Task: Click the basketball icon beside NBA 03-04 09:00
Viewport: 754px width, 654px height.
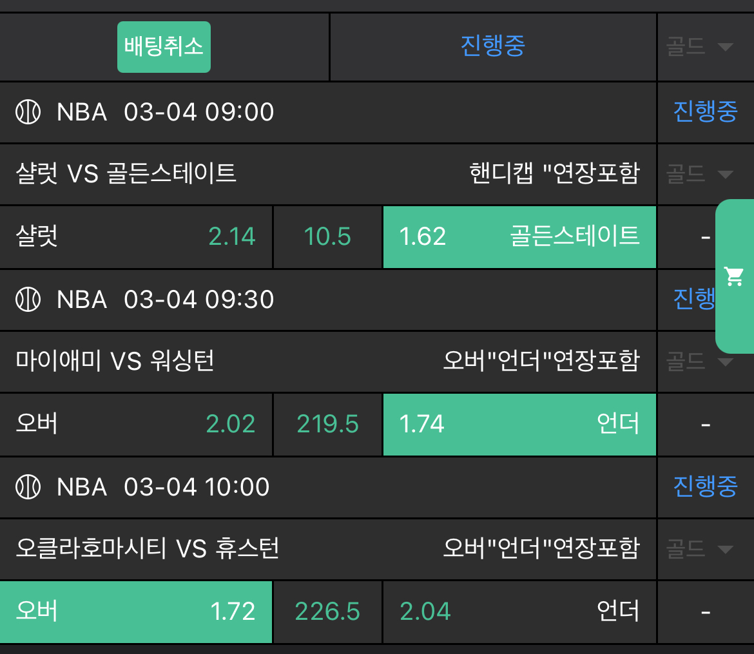Action: (28, 113)
